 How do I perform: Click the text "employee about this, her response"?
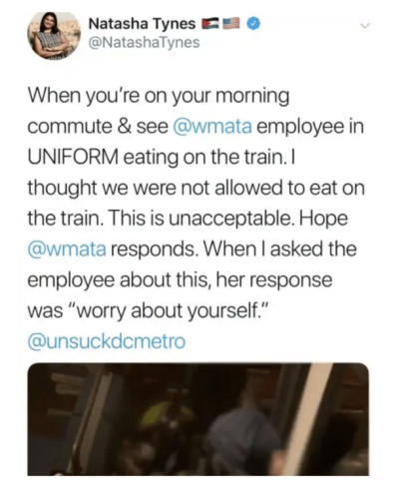click(180, 280)
